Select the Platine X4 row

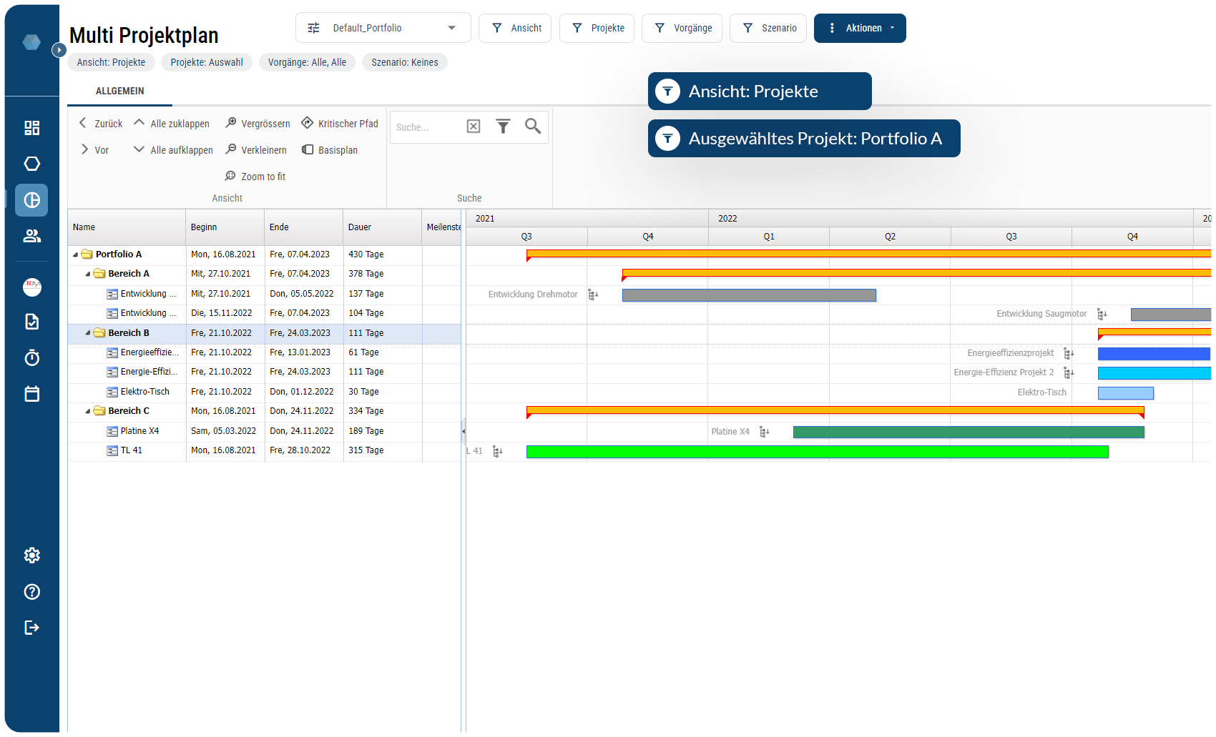pyautogui.click(x=264, y=431)
